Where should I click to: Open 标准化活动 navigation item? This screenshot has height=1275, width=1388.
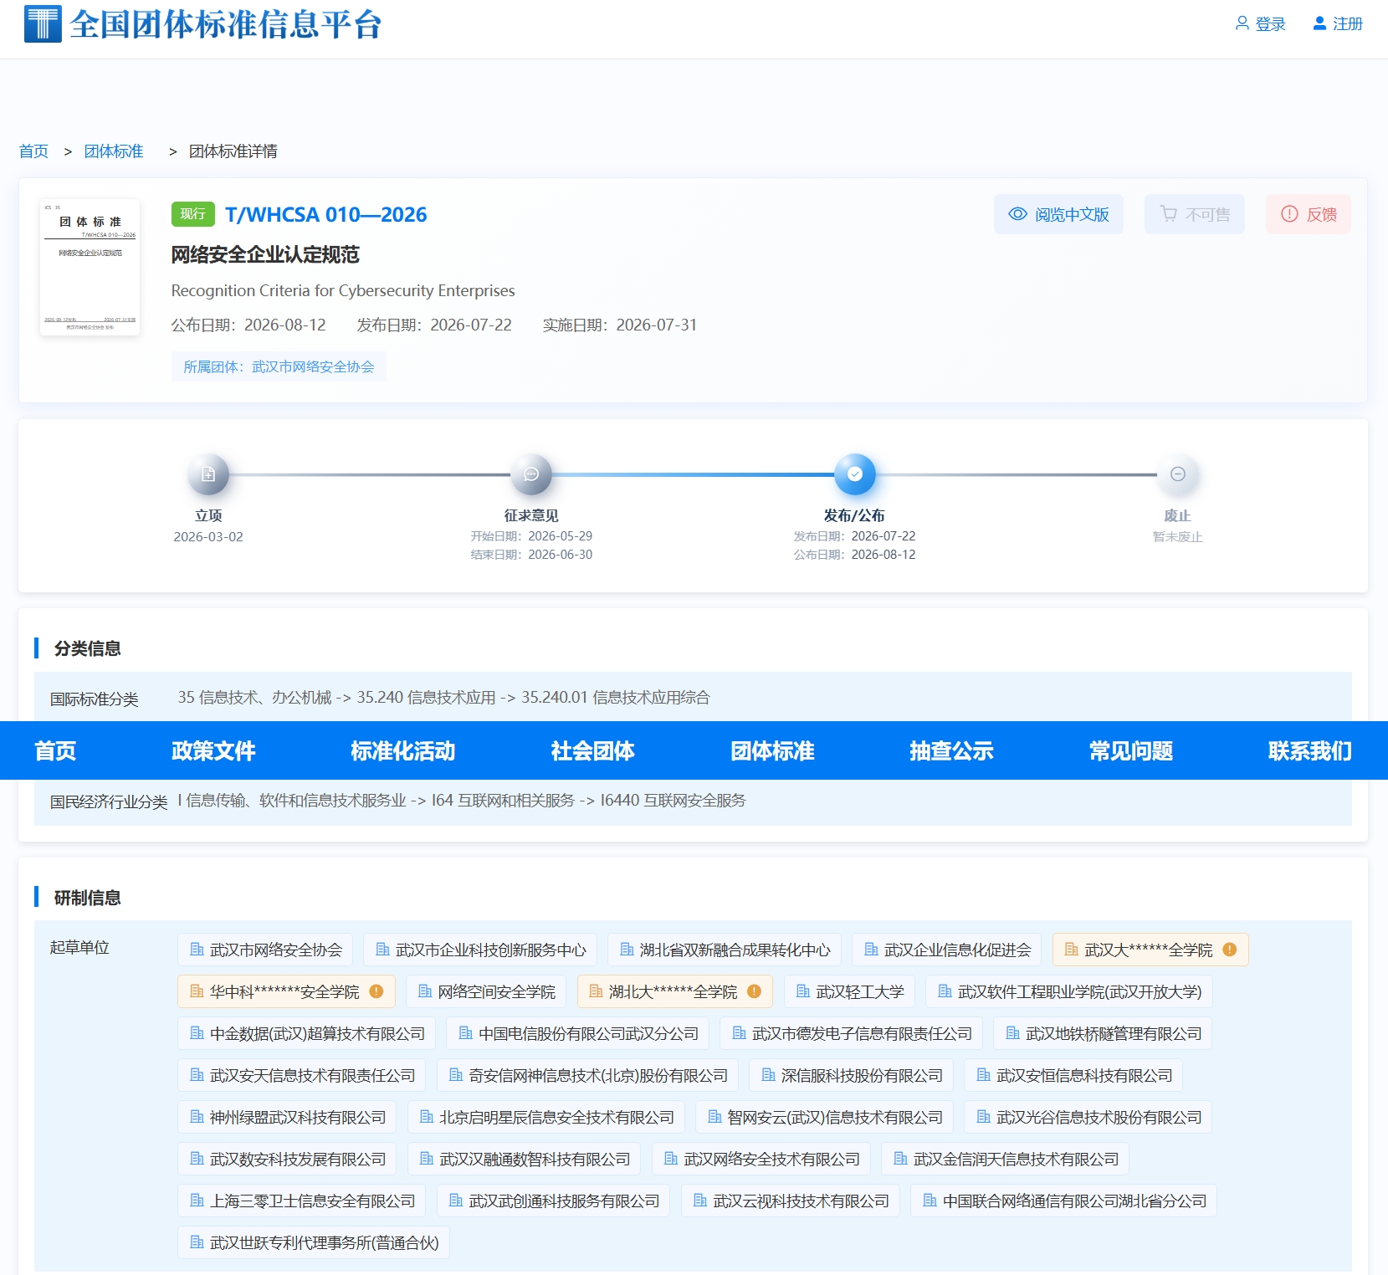403,751
